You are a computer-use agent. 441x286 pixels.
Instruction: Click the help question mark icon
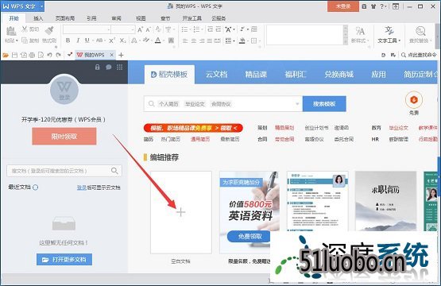[381, 6]
